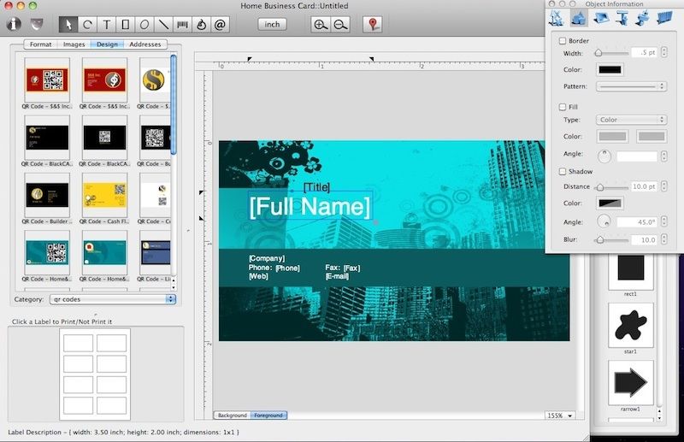Switch to the Foreground layer tab
The width and height of the screenshot is (684, 442).
click(x=268, y=415)
